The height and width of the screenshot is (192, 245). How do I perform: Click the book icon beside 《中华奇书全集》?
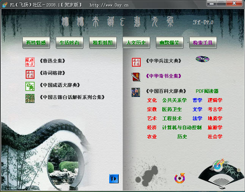click(136, 76)
